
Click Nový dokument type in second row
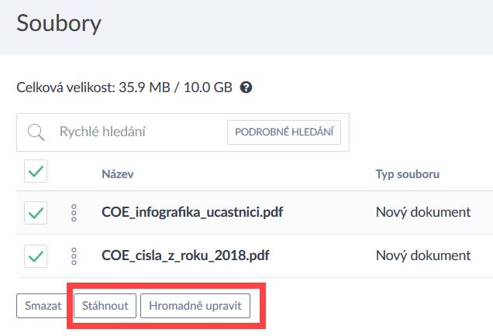[x=423, y=255]
